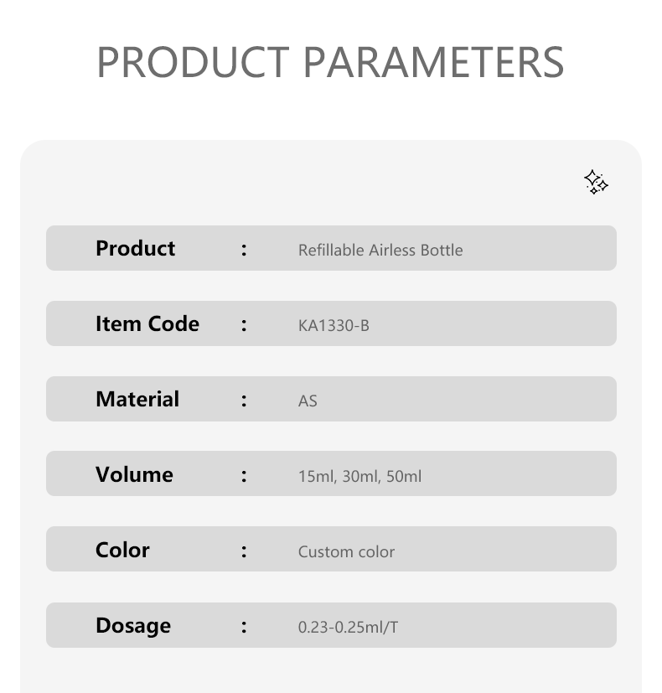Select the Item Code label
This screenshot has width=662, height=693.
coord(147,324)
